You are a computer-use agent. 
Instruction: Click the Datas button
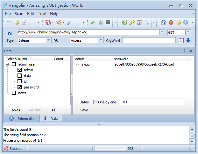[x=84, y=102]
